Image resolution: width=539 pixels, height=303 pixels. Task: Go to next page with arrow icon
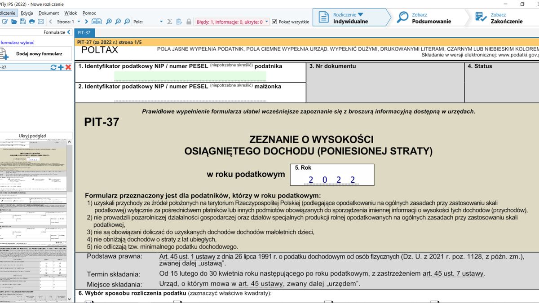86,22
